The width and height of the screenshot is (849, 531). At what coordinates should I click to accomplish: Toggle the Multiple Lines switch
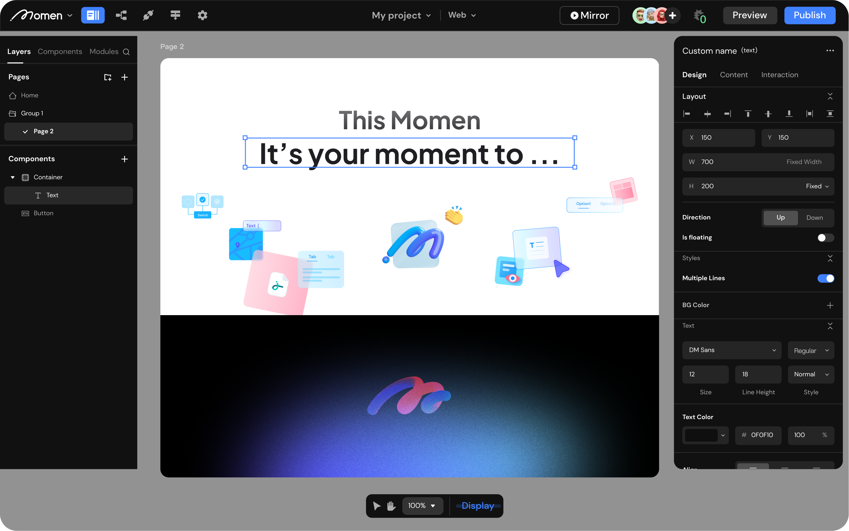tap(826, 278)
